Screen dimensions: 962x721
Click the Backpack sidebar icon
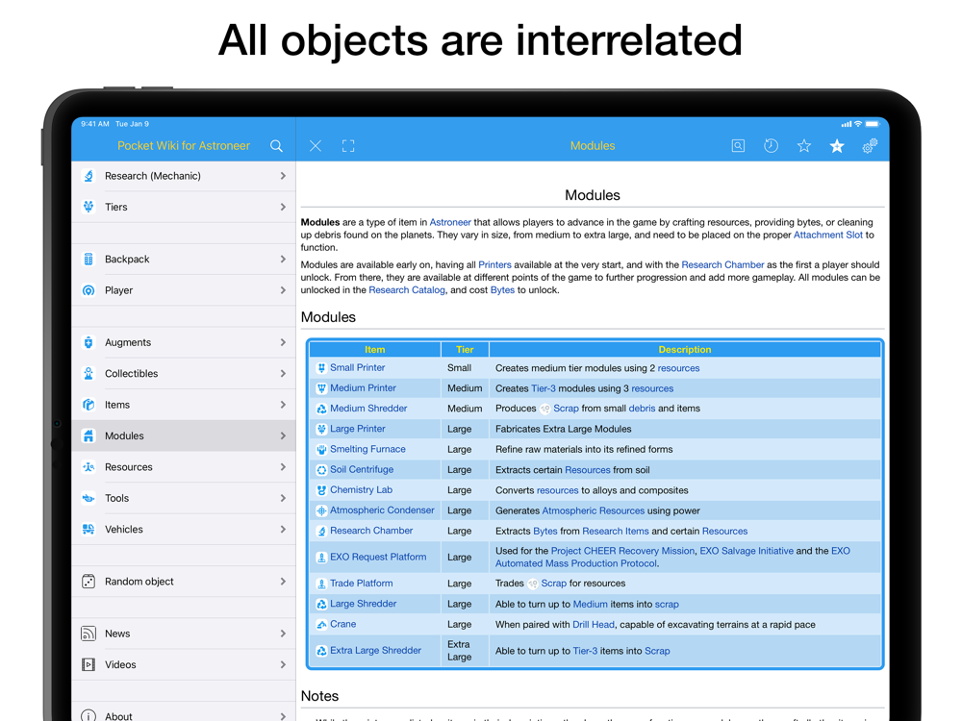[x=89, y=260]
